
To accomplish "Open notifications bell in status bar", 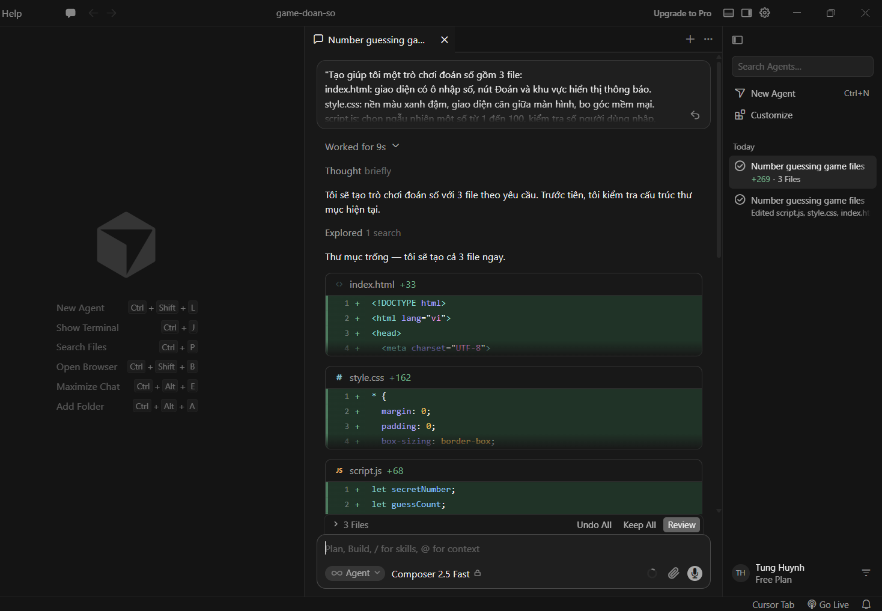I will click(x=866, y=604).
